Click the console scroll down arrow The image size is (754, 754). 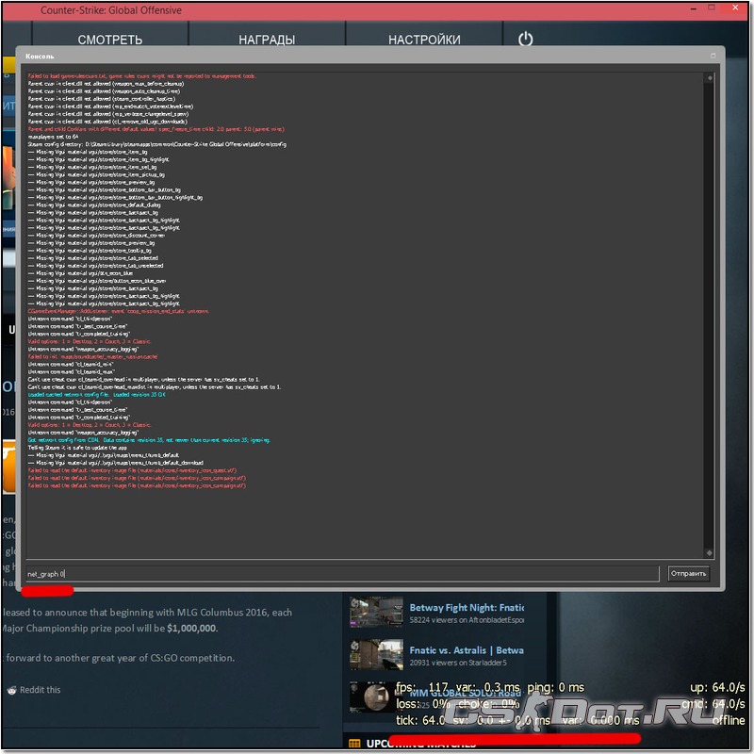coord(710,553)
